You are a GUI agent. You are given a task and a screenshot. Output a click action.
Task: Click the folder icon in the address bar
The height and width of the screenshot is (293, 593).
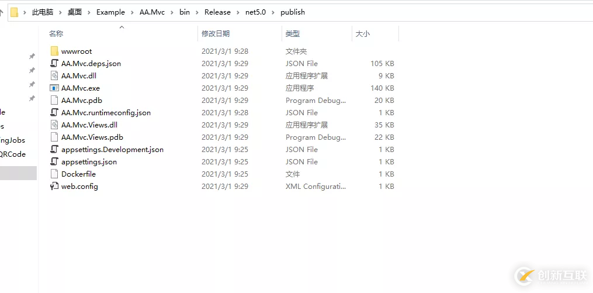point(15,12)
